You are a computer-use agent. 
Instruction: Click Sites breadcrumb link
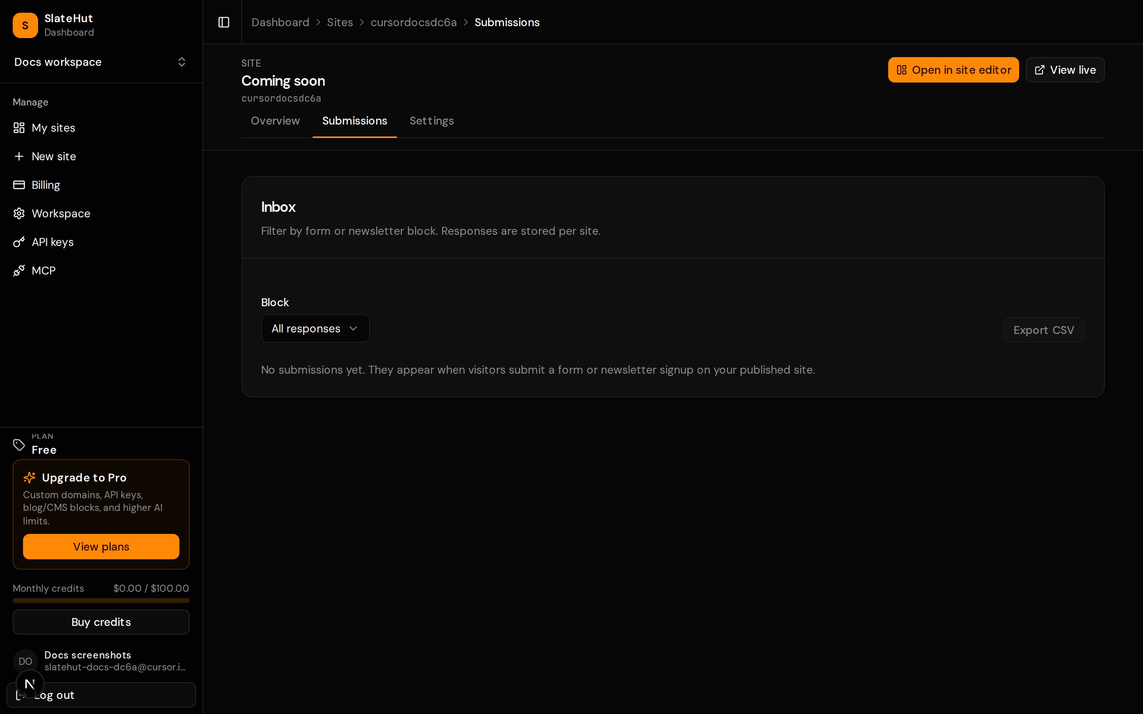tap(340, 22)
